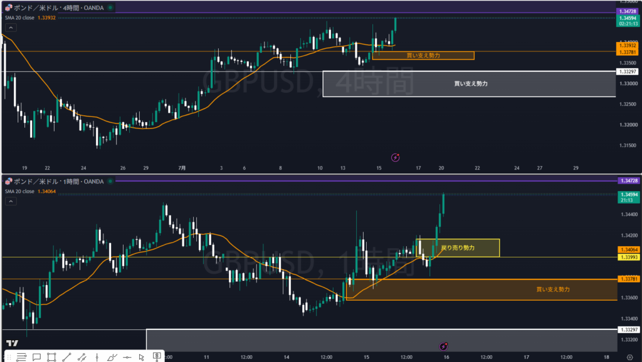Click the date label 29 at right of 4-hour axis
This screenshot has width=642, height=362.
[x=576, y=168]
